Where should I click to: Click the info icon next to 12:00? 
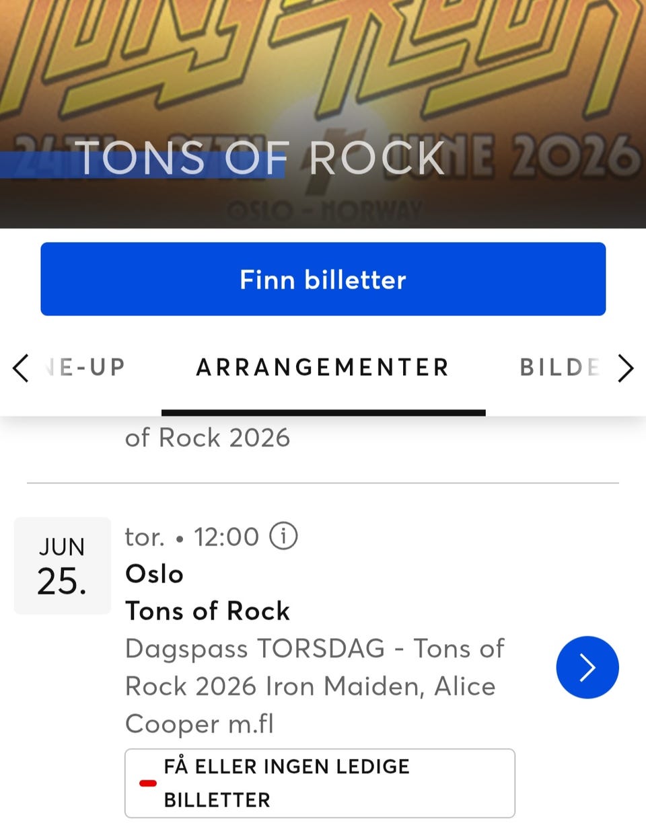point(283,537)
